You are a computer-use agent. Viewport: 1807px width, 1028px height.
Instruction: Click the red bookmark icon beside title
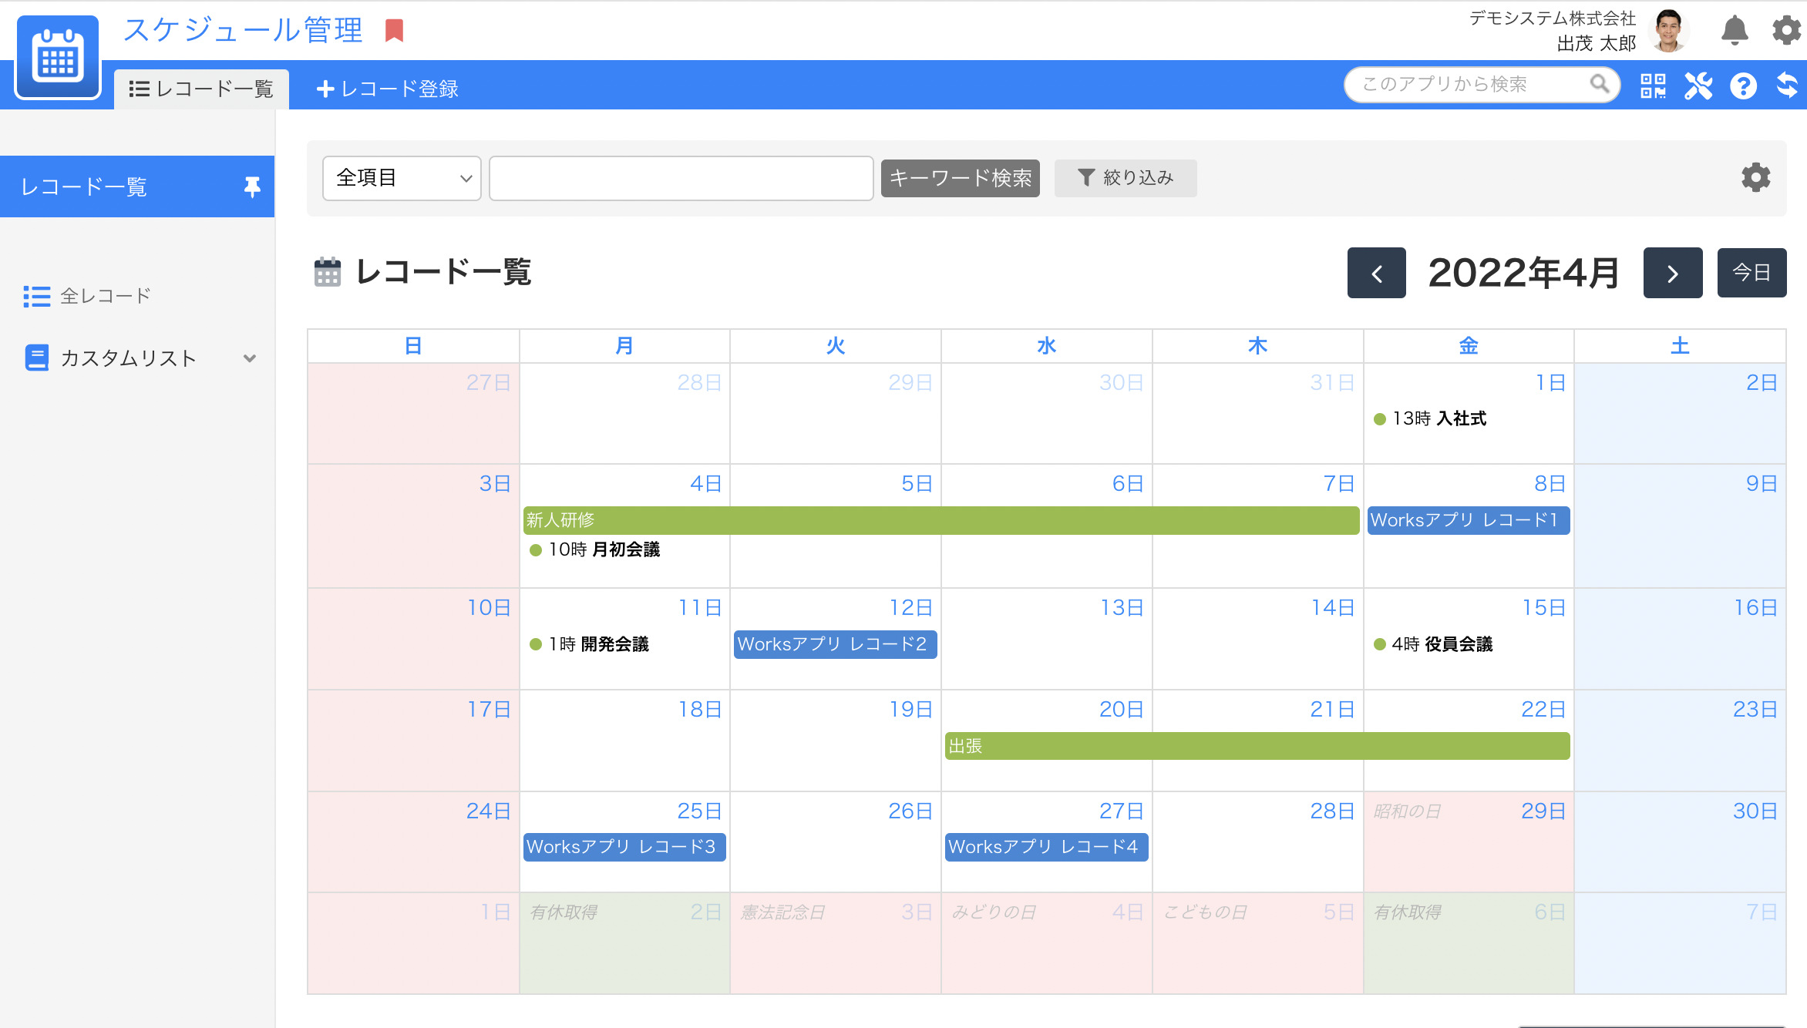coord(394,31)
